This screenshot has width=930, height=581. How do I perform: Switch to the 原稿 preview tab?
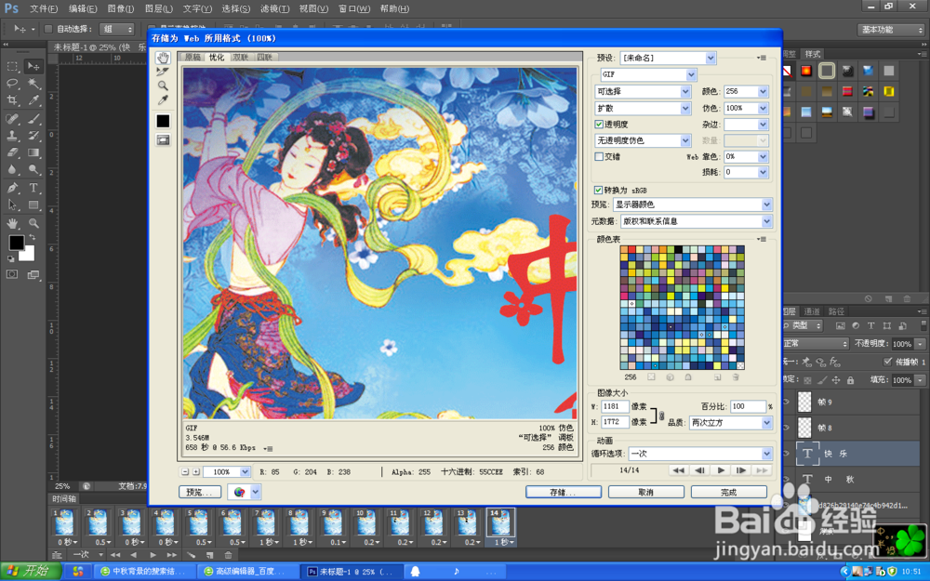click(x=193, y=57)
